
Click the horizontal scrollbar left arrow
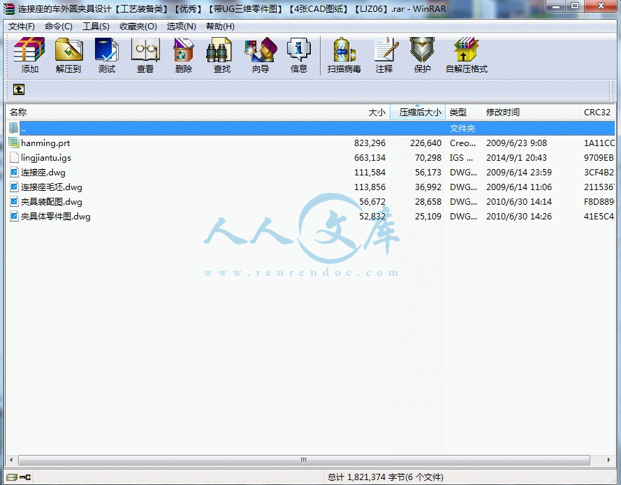pyautogui.click(x=11, y=460)
